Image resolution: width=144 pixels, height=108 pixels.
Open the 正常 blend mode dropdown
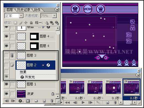pos(21,16)
